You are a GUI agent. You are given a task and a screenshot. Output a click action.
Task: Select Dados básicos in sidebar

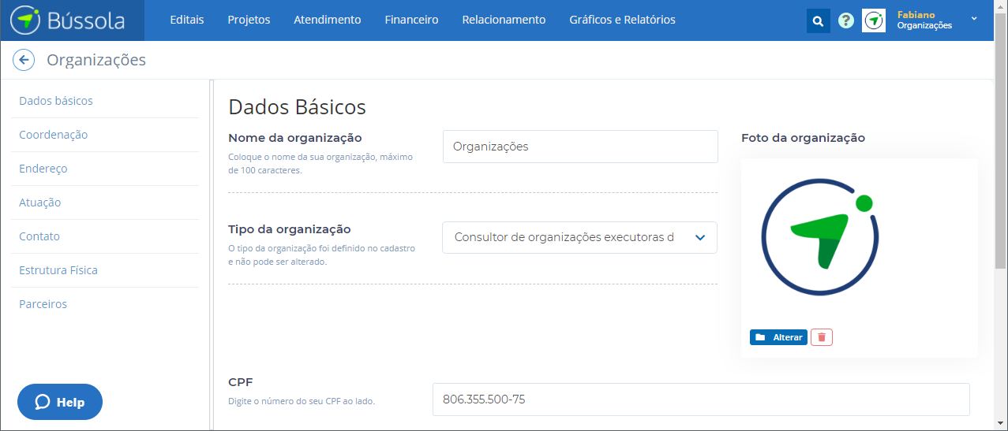coord(56,101)
